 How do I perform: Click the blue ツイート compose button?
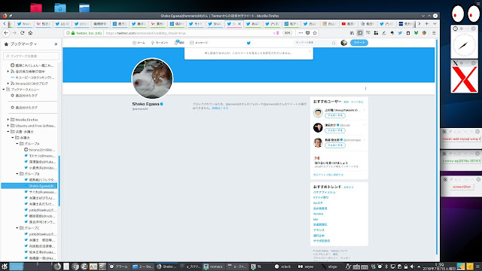click(359, 43)
